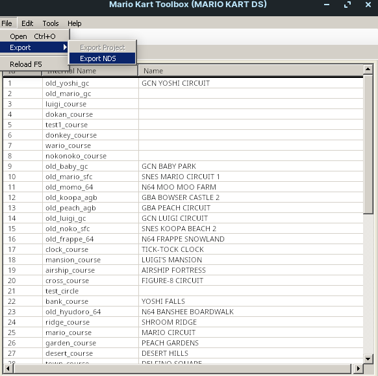This screenshot has height=376, width=378.
Task: Open the Help menu
Action: coord(75,23)
